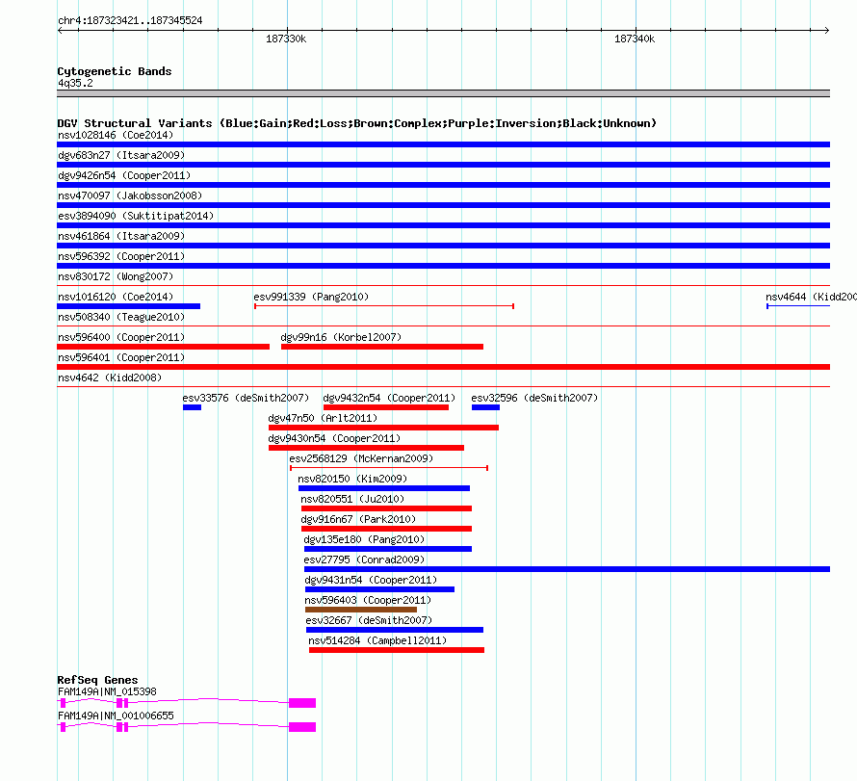Select the nsv1016120 (Coe2014) blue bar
857x781 pixels.
pos(128,306)
